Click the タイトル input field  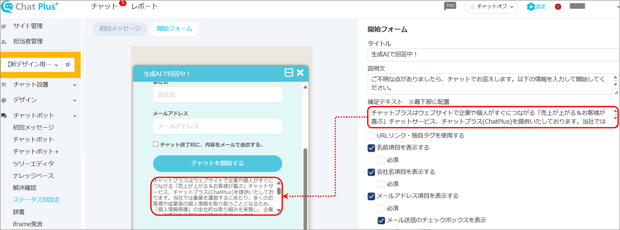[x=493, y=55]
